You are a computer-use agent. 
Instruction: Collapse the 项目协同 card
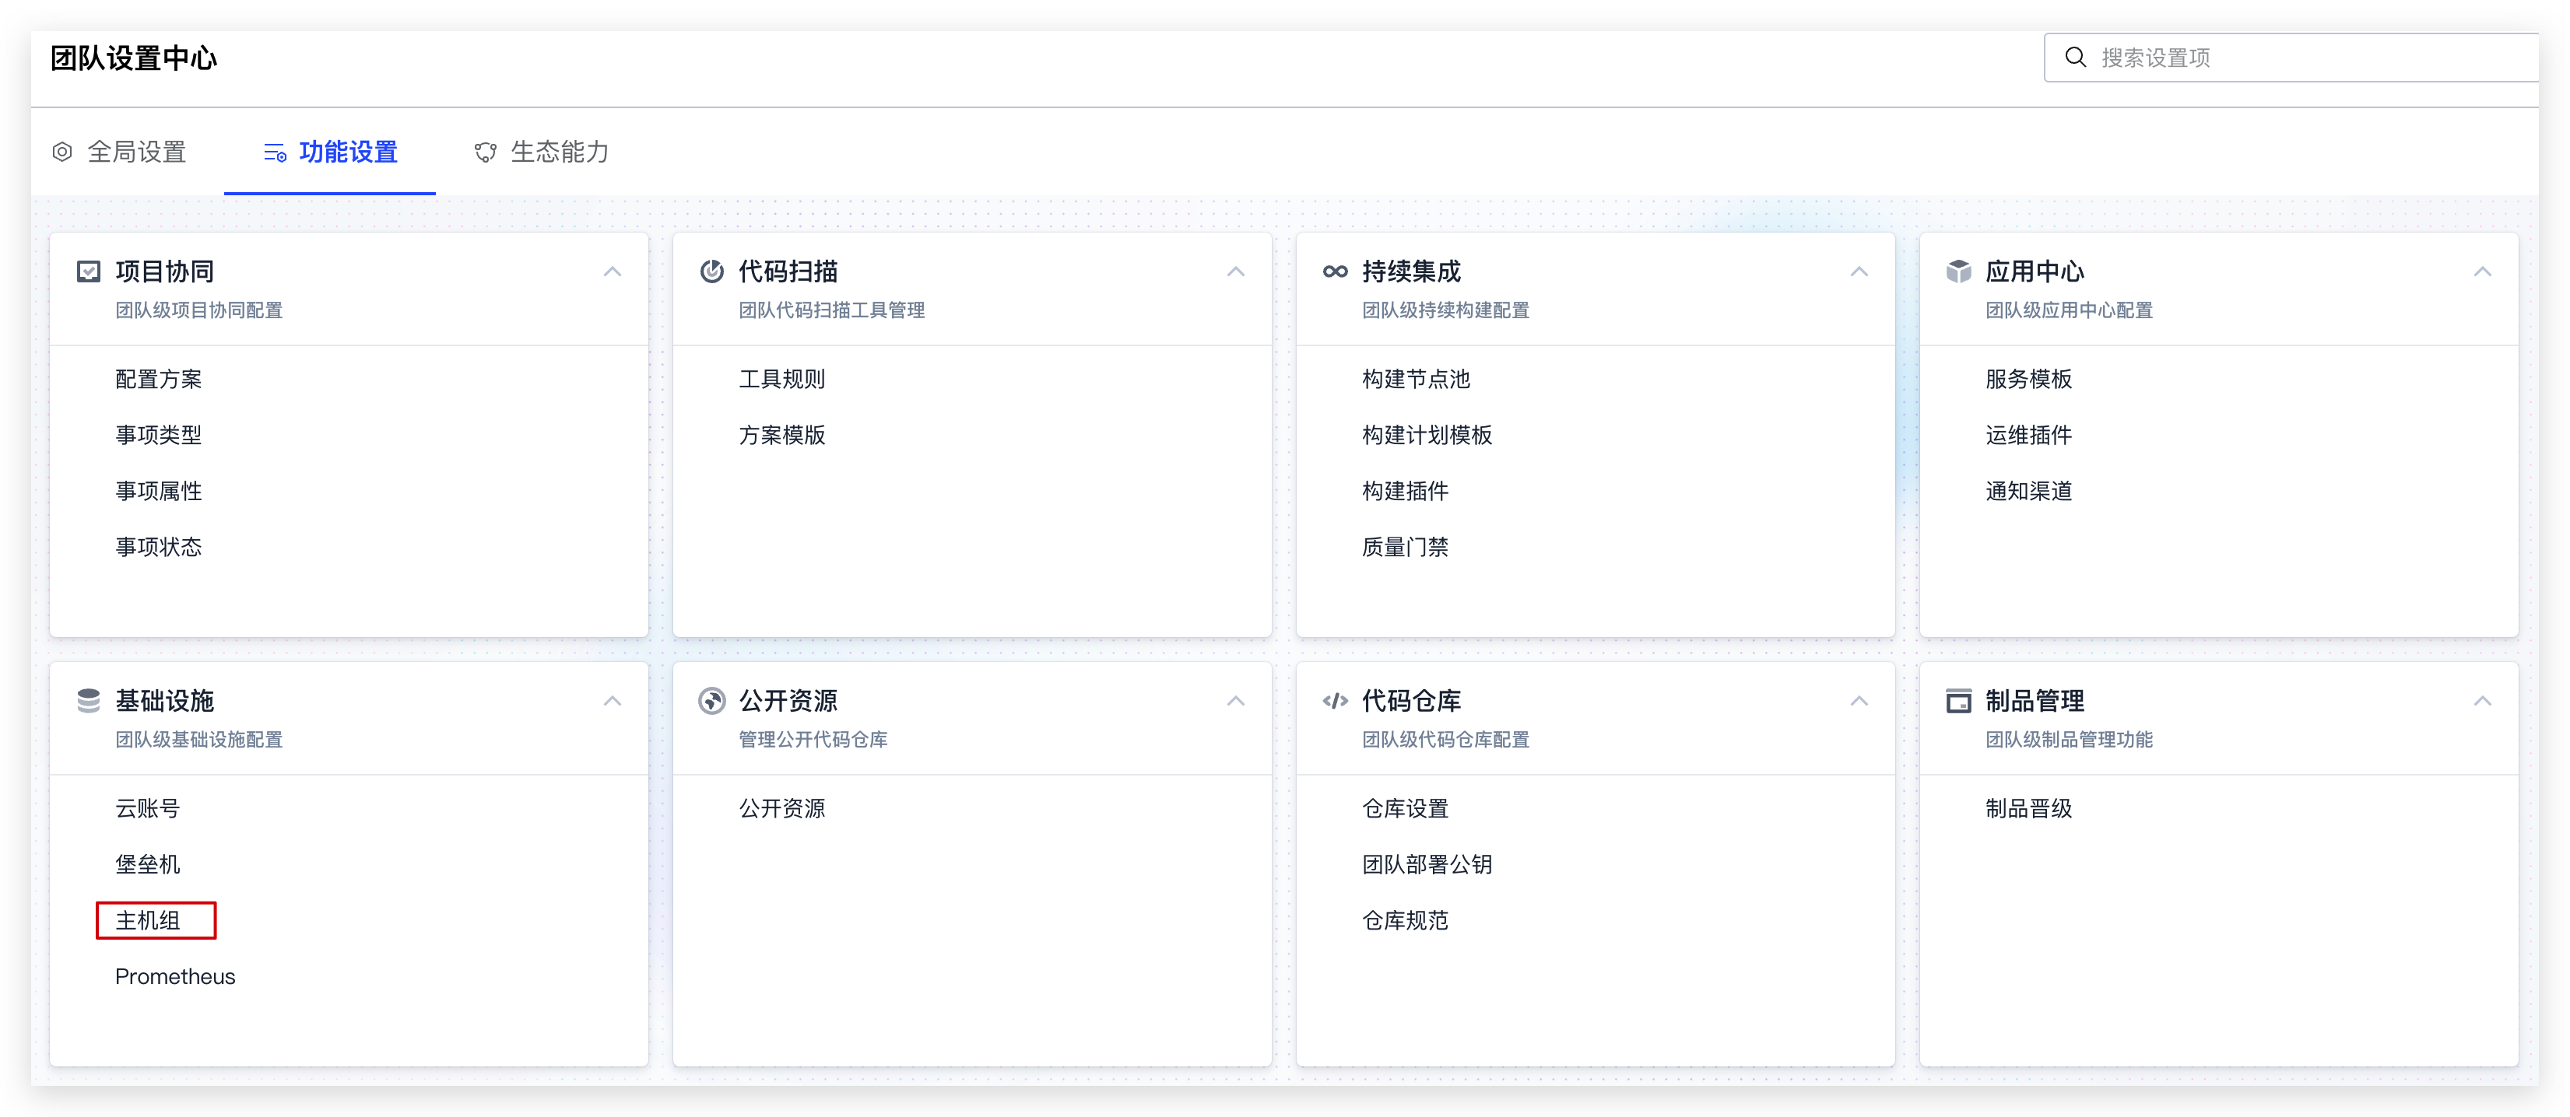pos(613,271)
